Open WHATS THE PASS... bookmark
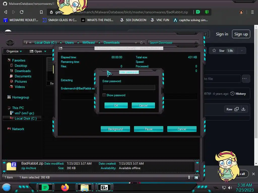 [x=97, y=20]
